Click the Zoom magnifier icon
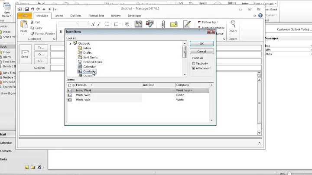The image size is (312, 175). tap(233, 24)
